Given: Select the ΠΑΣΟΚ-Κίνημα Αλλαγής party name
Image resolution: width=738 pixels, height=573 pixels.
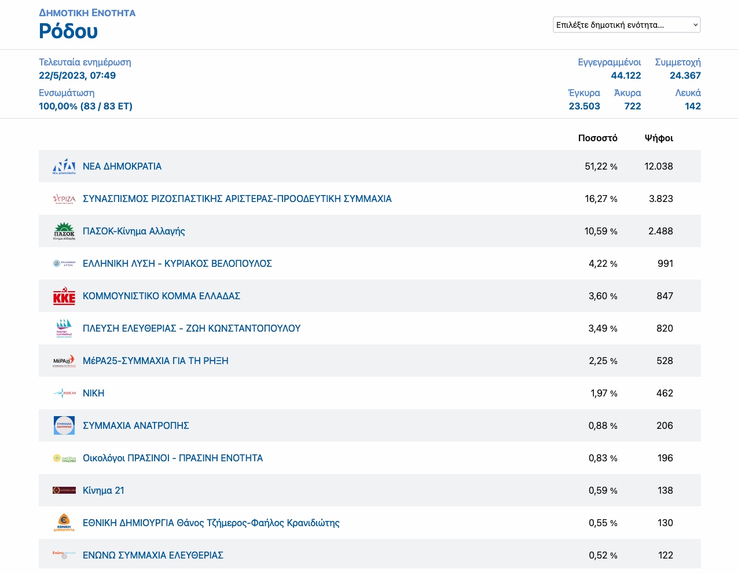Looking at the screenshot, I should click(x=134, y=231).
